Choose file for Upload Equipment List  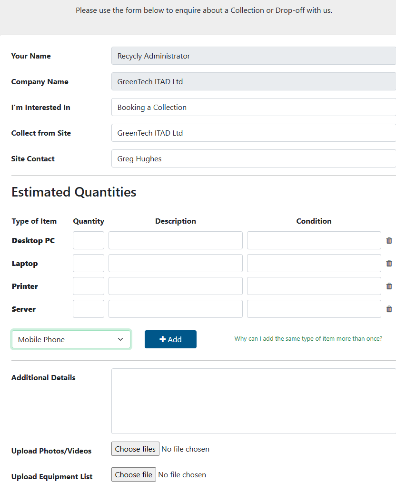pyautogui.click(x=134, y=474)
